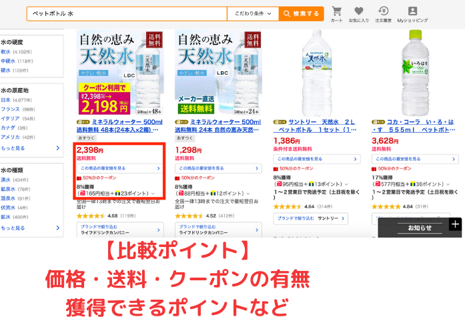
Task: Open 50%分のクーポン for 3,628円 item
Action: click(x=392, y=169)
